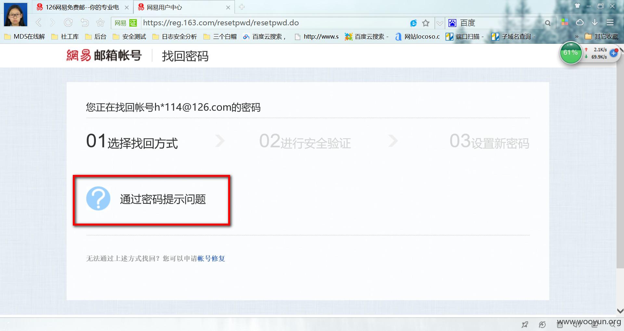This screenshot has width=624, height=331.
Task: Click the search magnifier icon
Action: pyautogui.click(x=548, y=23)
